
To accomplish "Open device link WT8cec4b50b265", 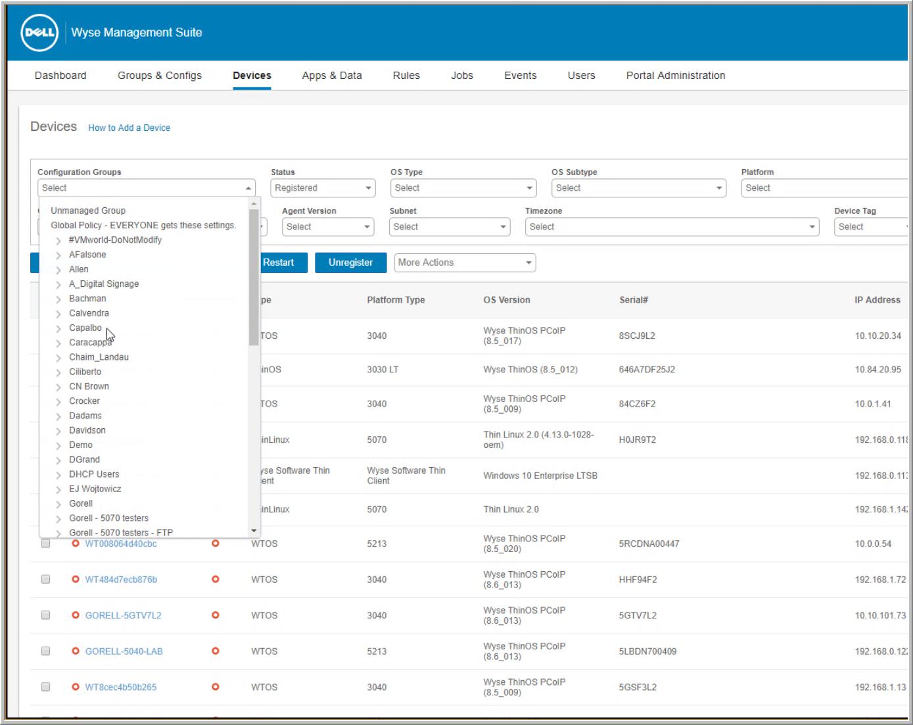I will 121,687.
